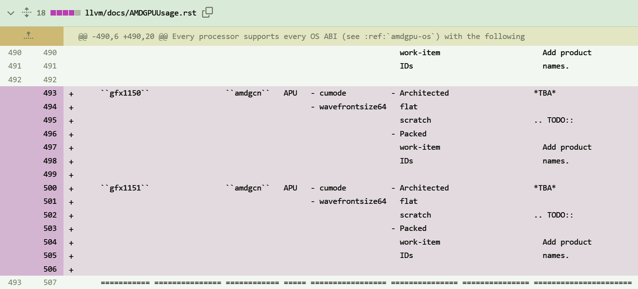638x289 pixels.
Task: Select new line number 507
Action: click(x=50, y=283)
